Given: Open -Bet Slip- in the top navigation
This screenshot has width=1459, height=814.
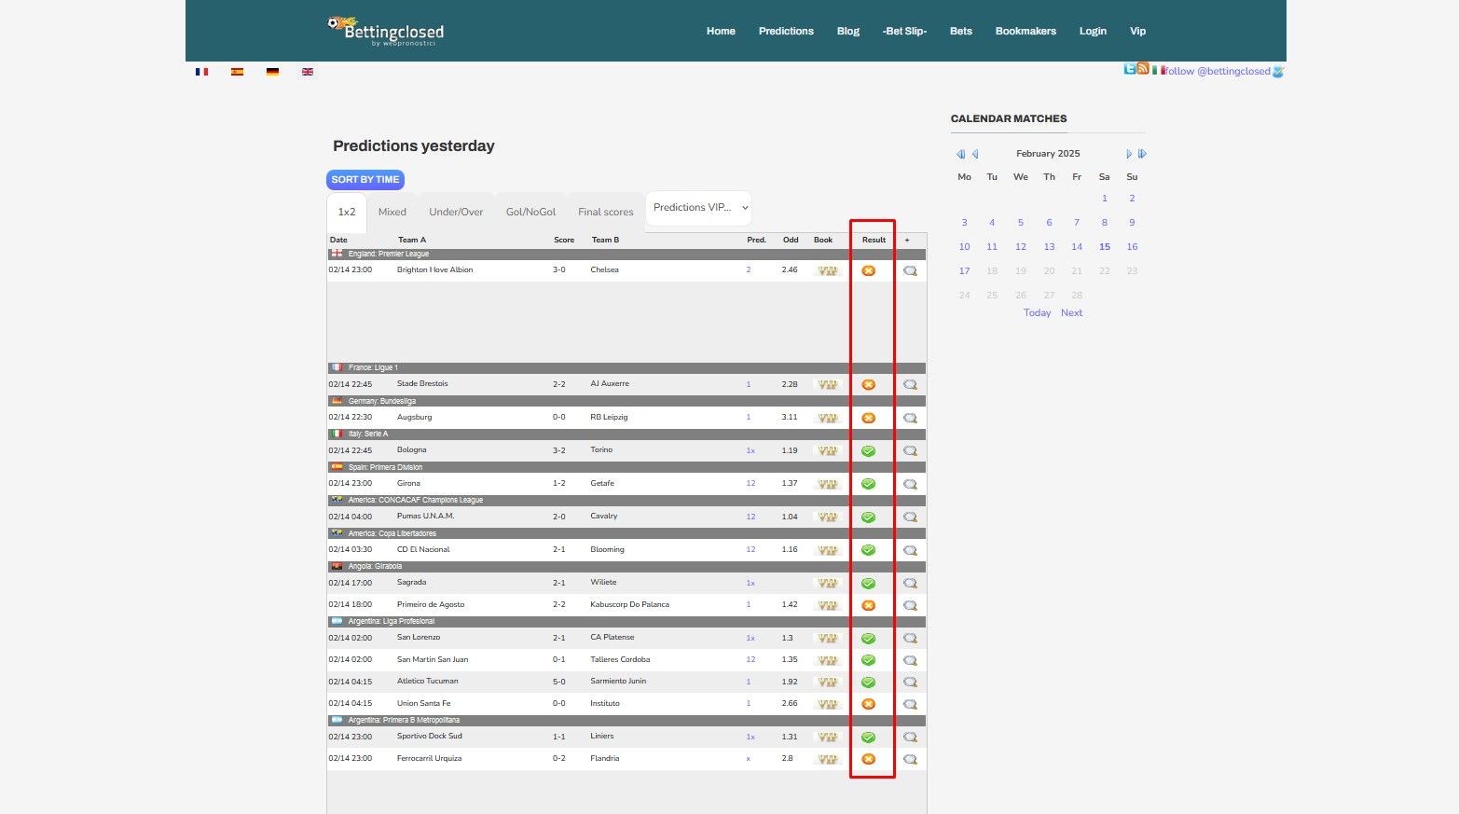Looking at the screenshot, I should click(904, 31).
